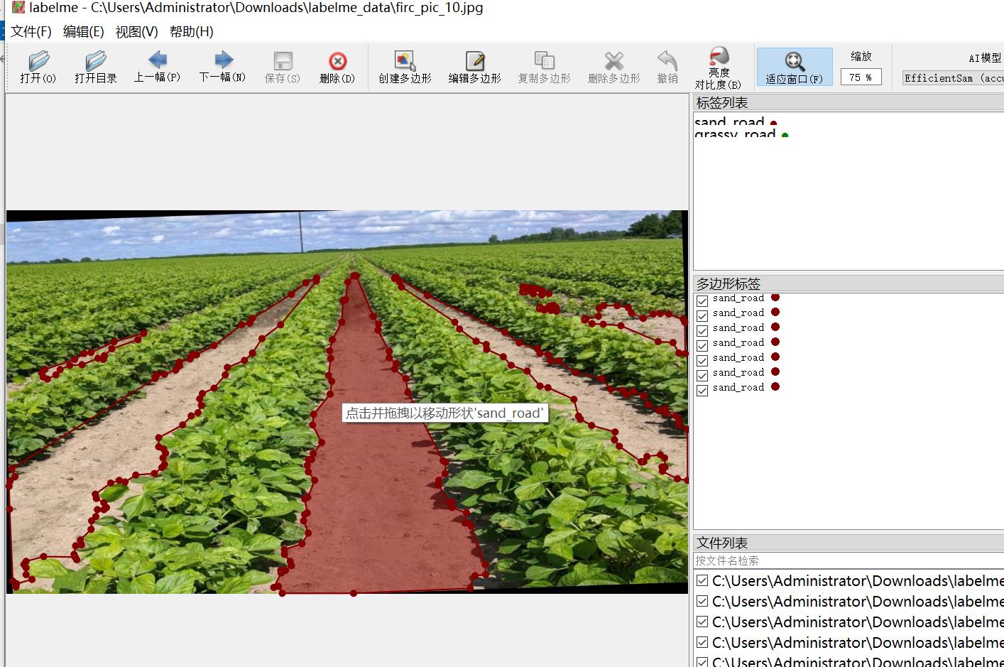This screenshot has height=667, width=1004.
Task: Toggle the last sand_road polygon checkbox
Action: pos(702,389)
